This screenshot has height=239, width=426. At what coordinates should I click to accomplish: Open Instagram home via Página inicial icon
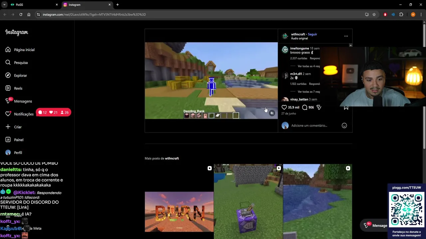coord(8,50)
